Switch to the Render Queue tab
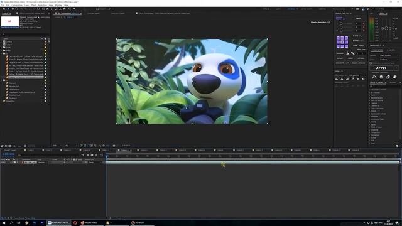Image resolution: width=402 pixels, height=226 pixels. pyautogui.click(x=10, y=150)
